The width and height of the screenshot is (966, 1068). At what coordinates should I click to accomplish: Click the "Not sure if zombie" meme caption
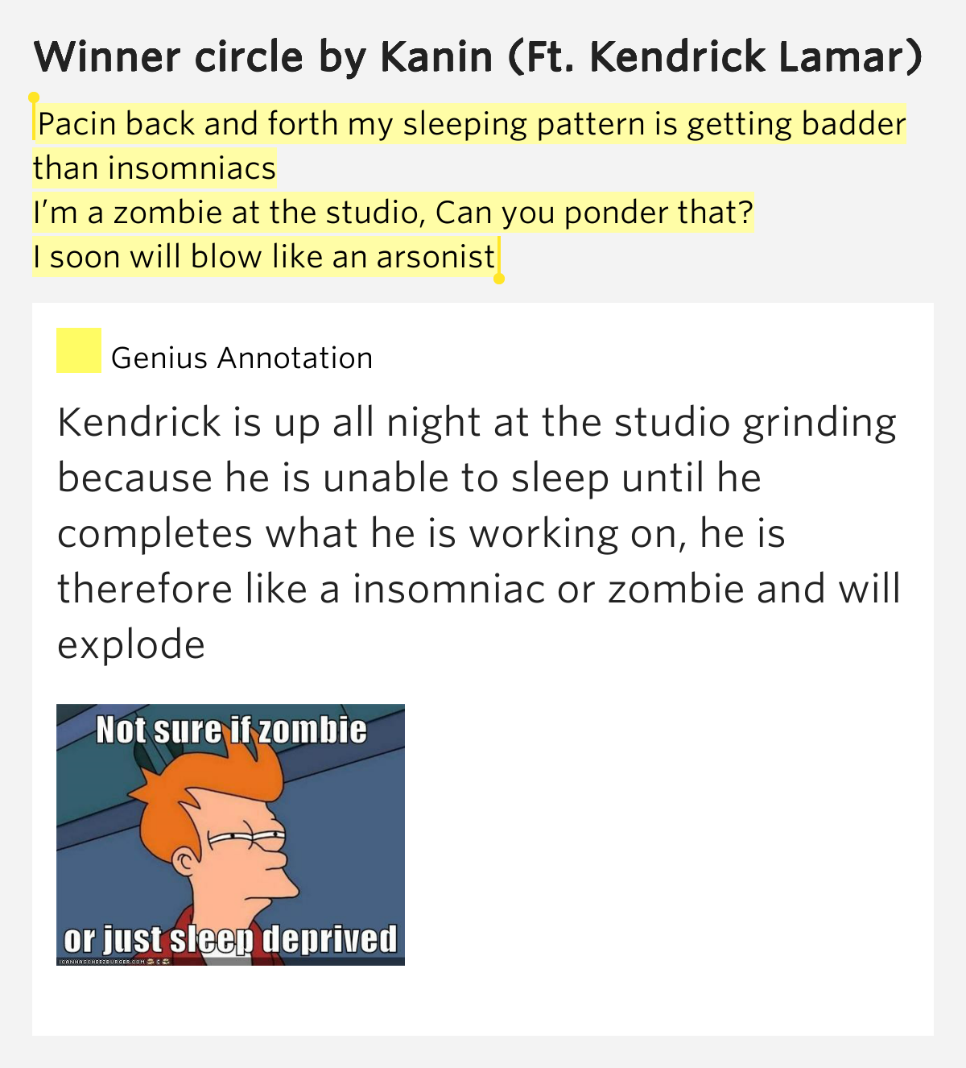(231, 730)
